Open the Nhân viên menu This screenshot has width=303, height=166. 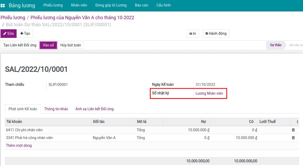(x=79, y=5)
